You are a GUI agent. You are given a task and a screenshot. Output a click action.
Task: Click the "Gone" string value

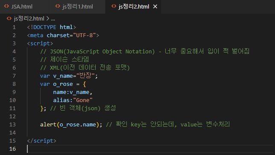point(83,100)
